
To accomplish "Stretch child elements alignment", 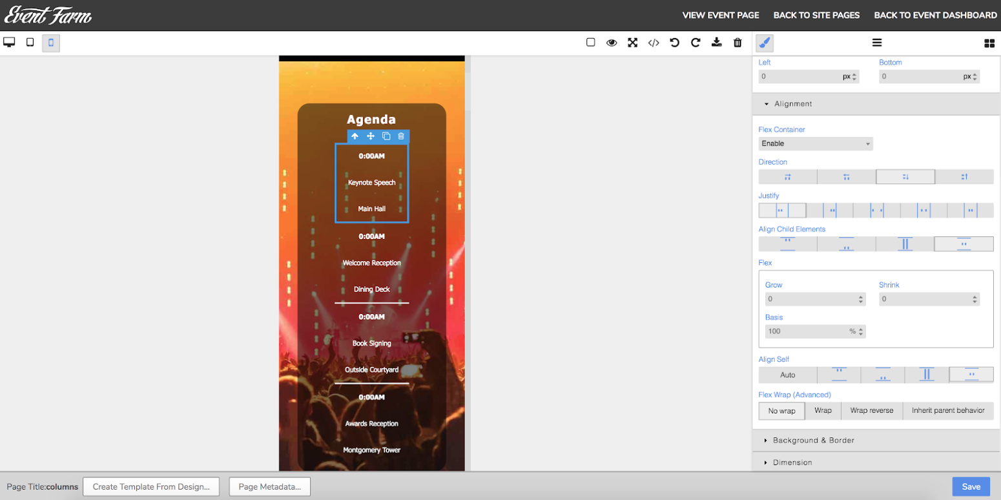I will (905, 244).
